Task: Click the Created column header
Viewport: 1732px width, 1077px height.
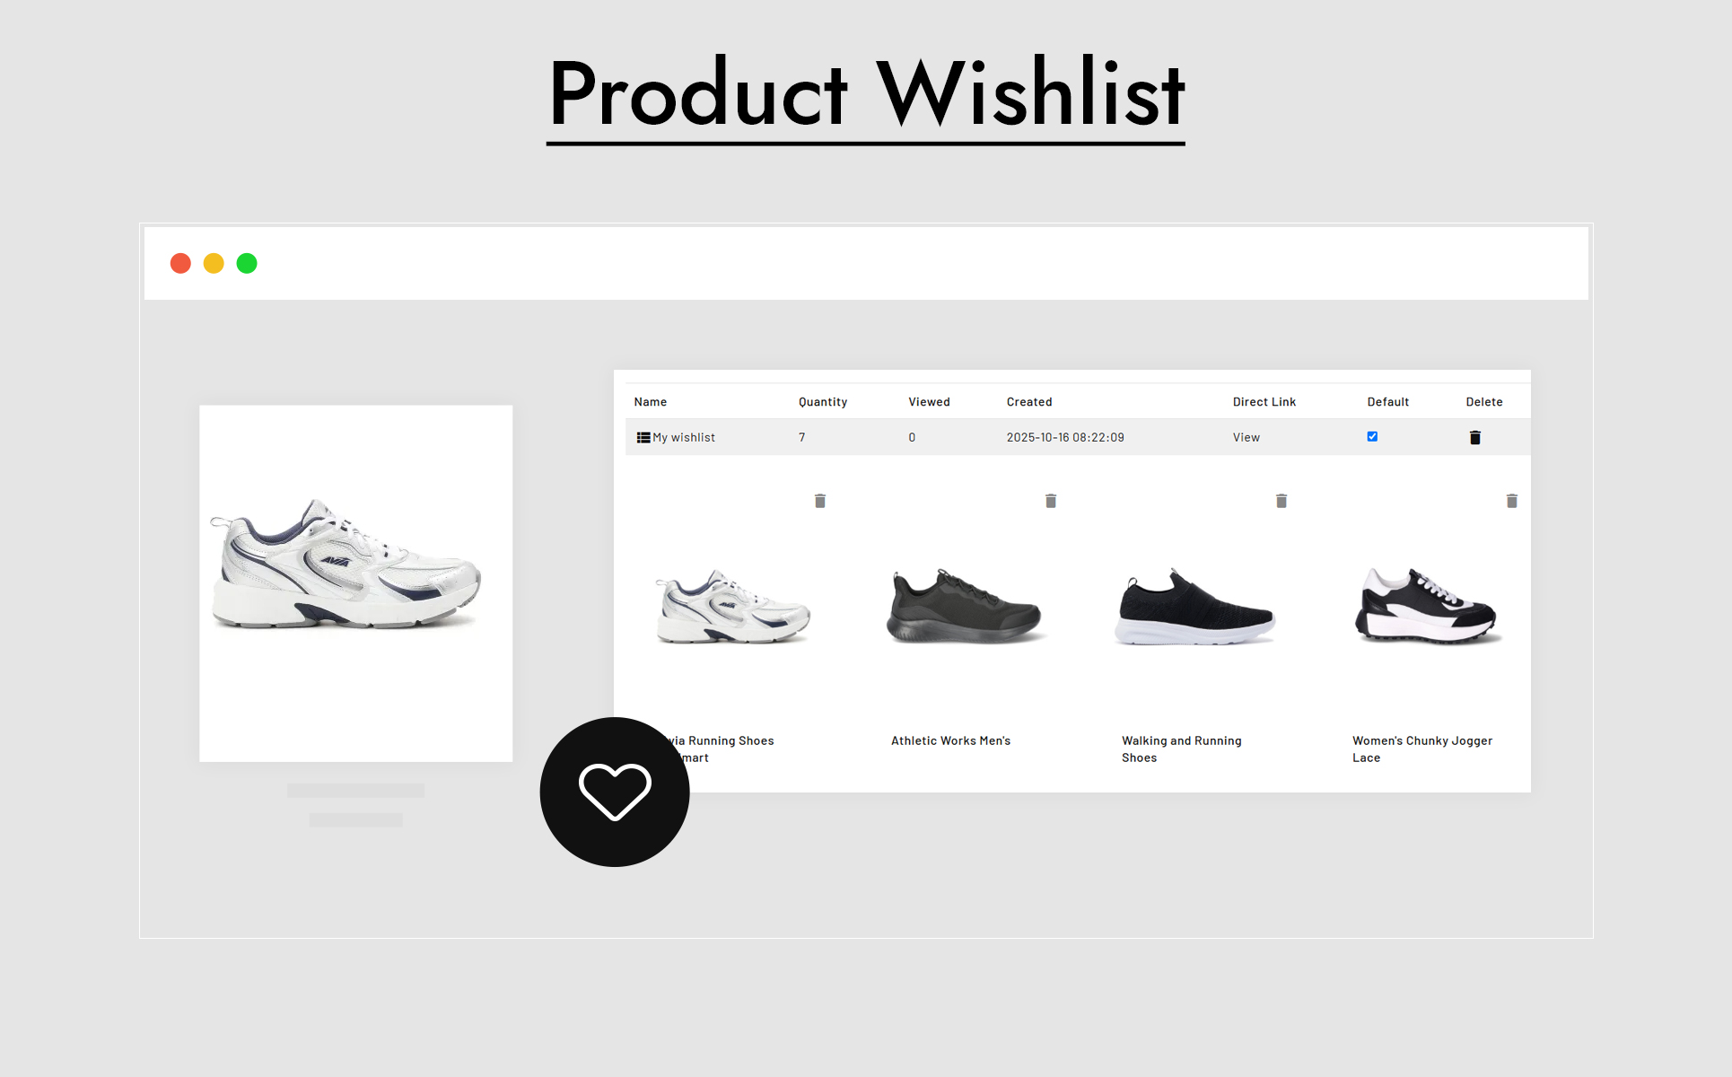Action: point(1029,402)
